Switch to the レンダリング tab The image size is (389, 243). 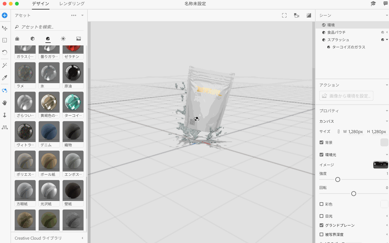pos(72,4)
